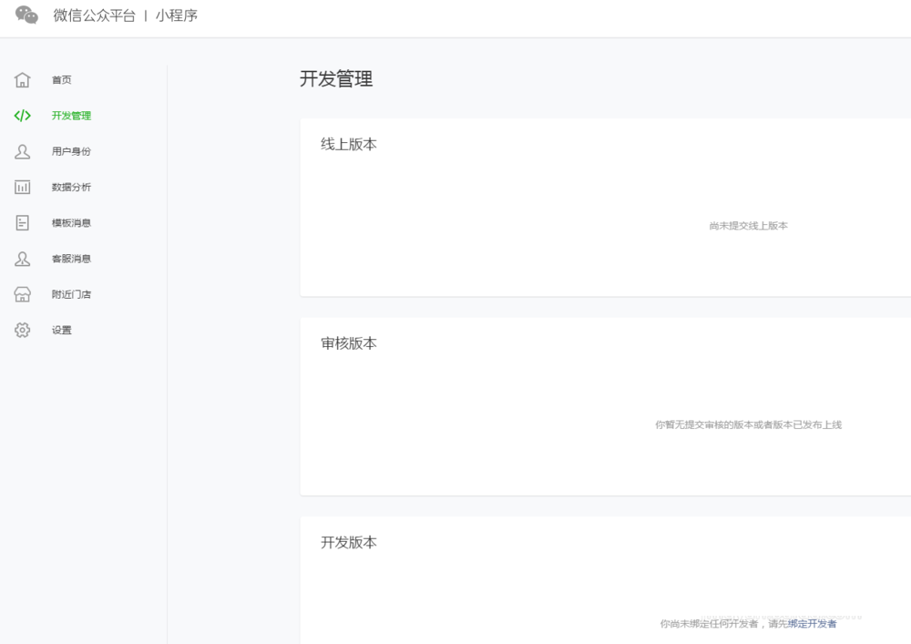The height and width of the screenshot is (644, 911).
Task: Select the 模板消息 document icon
Action: 22,222
